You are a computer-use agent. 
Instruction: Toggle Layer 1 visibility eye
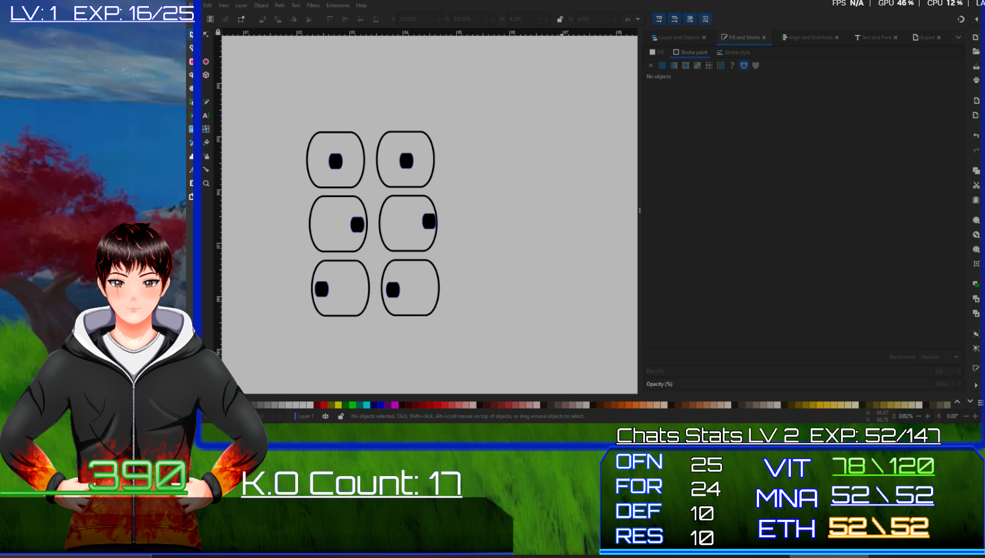click(326, 416)
